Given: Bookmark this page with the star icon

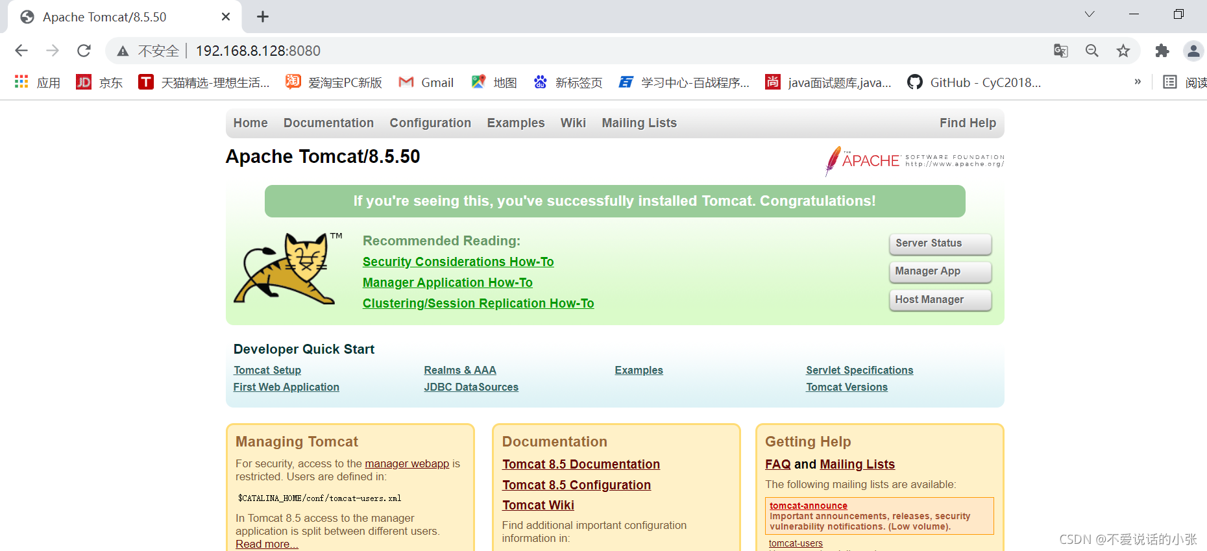Looking at the screenshot, I should pos(1123,51).
